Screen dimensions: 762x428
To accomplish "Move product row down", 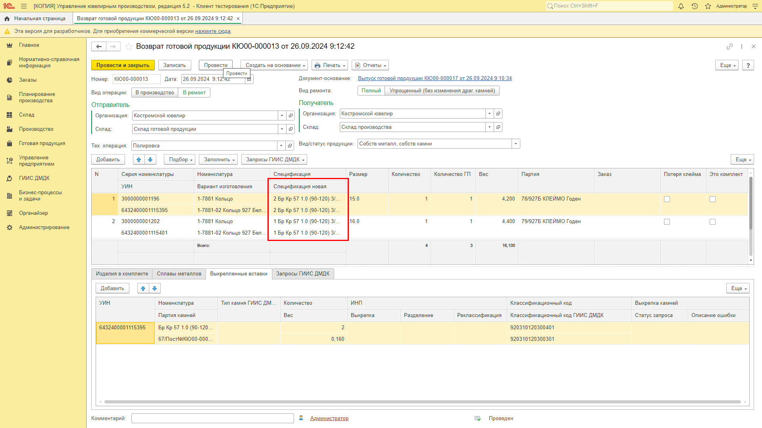I will click(x=150, y=160).
